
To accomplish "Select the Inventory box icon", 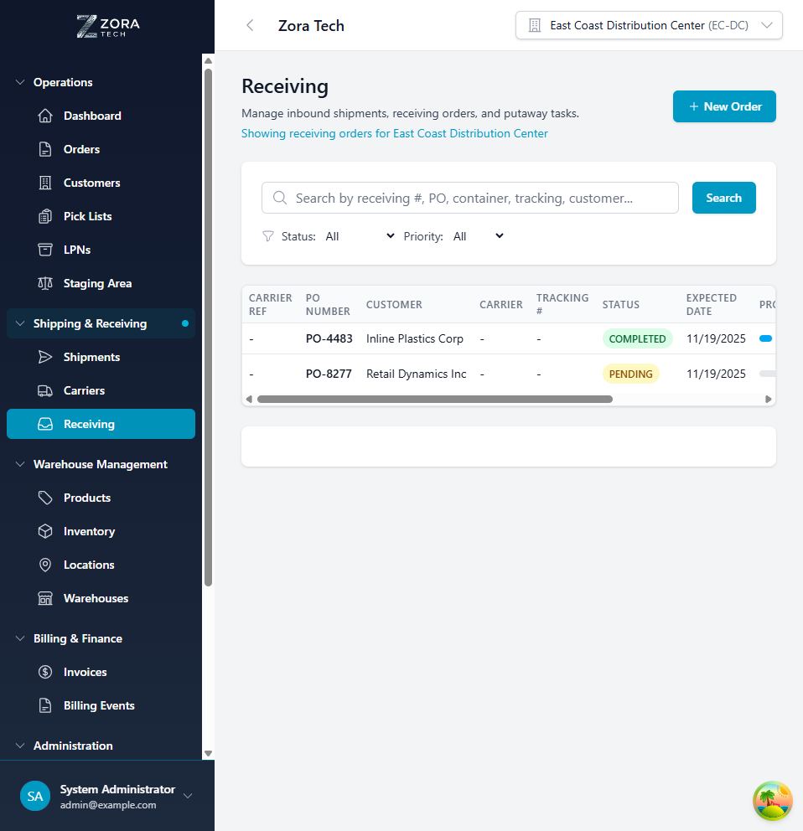I will [44, 531].
